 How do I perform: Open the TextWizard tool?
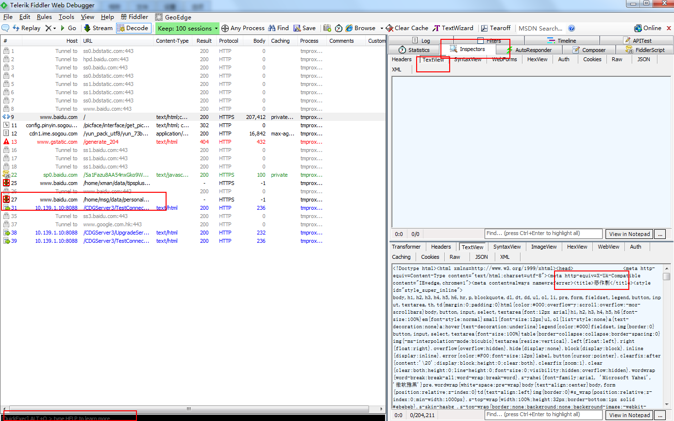(454, 28)
